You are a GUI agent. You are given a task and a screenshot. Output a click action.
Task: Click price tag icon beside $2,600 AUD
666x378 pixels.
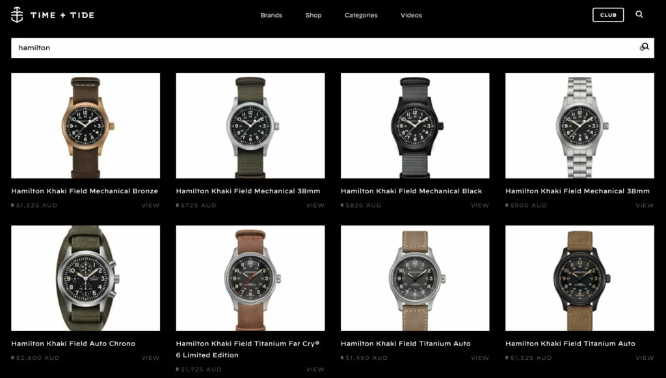click(13, 358)
